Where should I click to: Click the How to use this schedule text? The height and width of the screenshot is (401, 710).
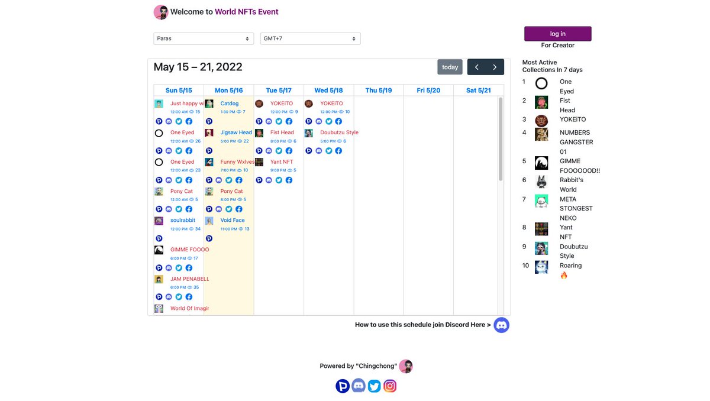[422, 325]
